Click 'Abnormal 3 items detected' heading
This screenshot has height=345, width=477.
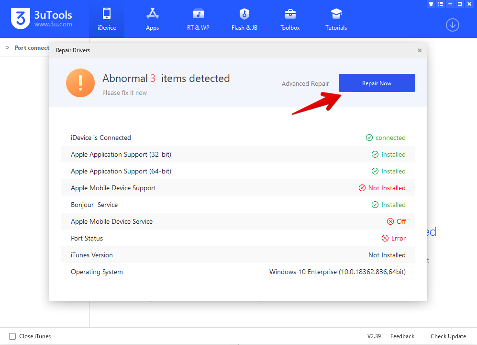pyautogui.click(x=166, y=78)
